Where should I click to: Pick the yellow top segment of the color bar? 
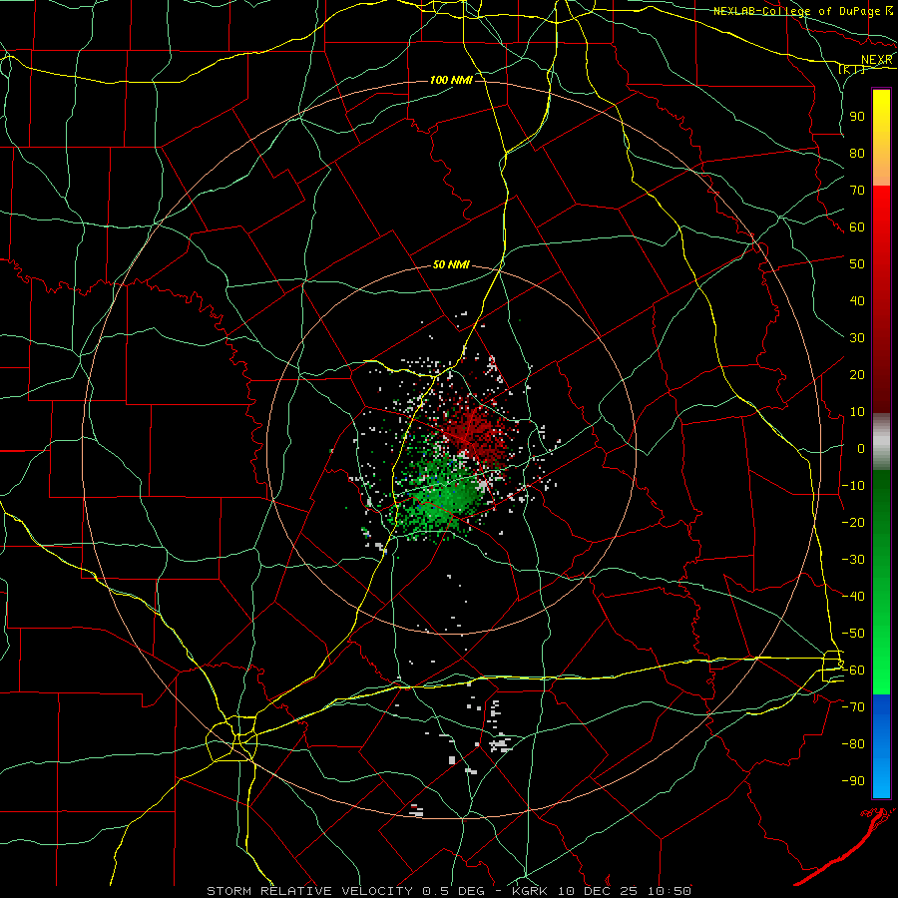(x=881, y=138)
